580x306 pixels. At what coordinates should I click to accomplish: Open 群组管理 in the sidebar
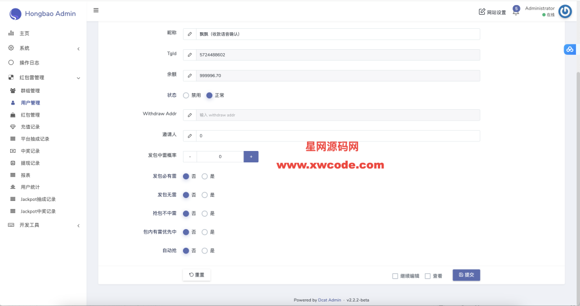coord(30,90)
